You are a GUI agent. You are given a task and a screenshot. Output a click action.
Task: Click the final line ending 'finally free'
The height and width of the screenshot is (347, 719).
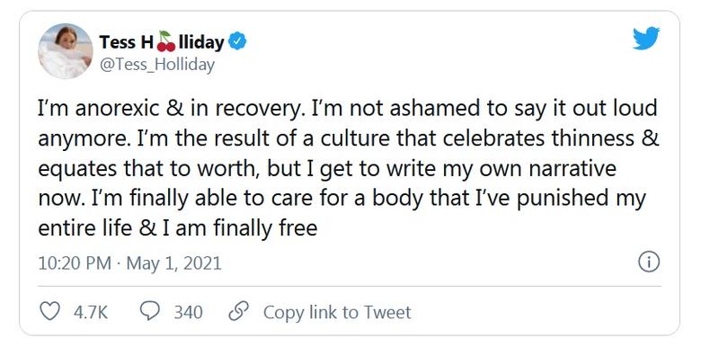[x=177, y=228]
